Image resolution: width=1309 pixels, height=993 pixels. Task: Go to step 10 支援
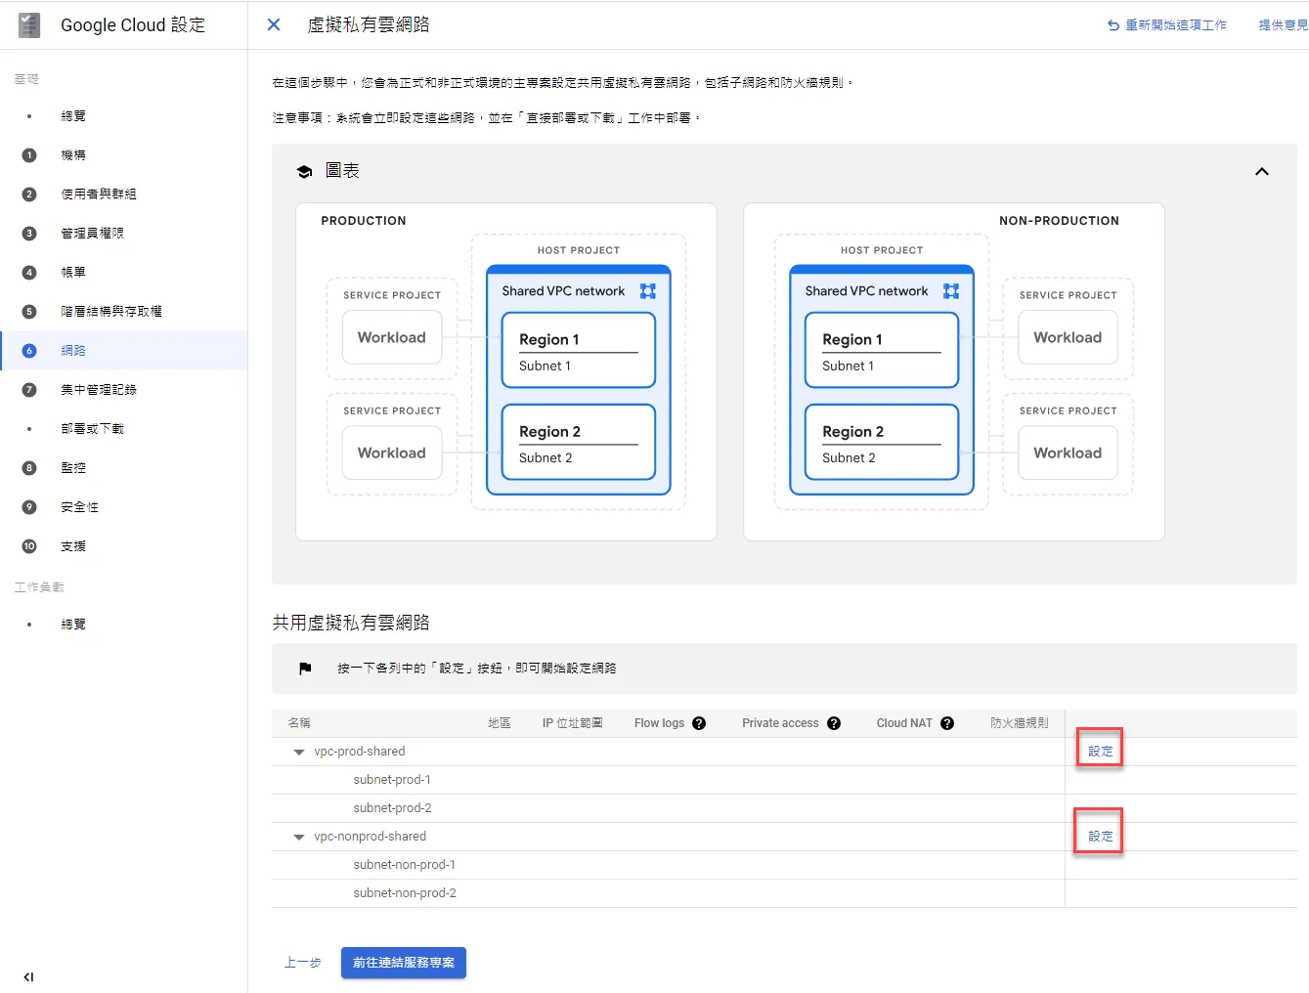click(x=73, y=546)
